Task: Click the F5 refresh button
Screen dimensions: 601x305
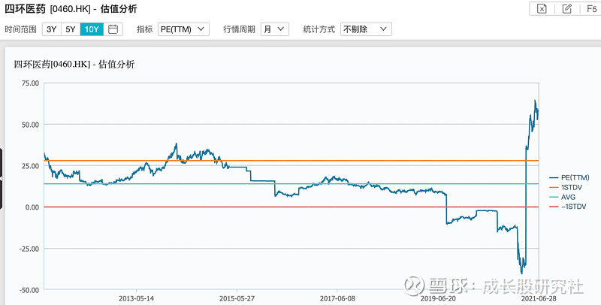Action: coord(591,9)
